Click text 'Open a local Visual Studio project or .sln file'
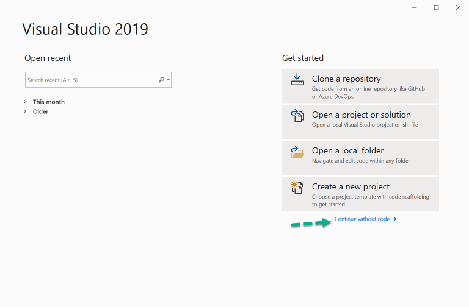This screenshot has height=307, width=469. click(x=365, y=125)
